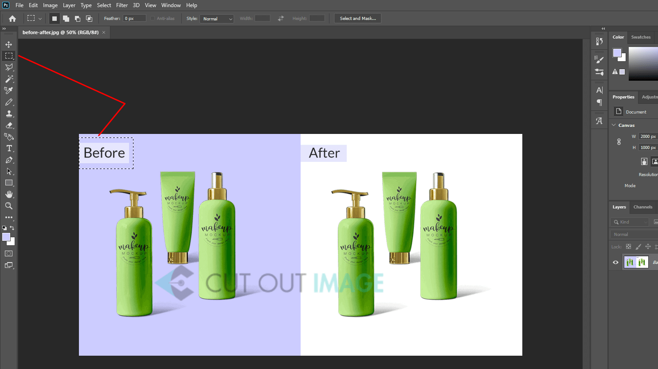Select the Zoom tool
This screenshot has height=369, width=658.
click(x=9, y=206)
